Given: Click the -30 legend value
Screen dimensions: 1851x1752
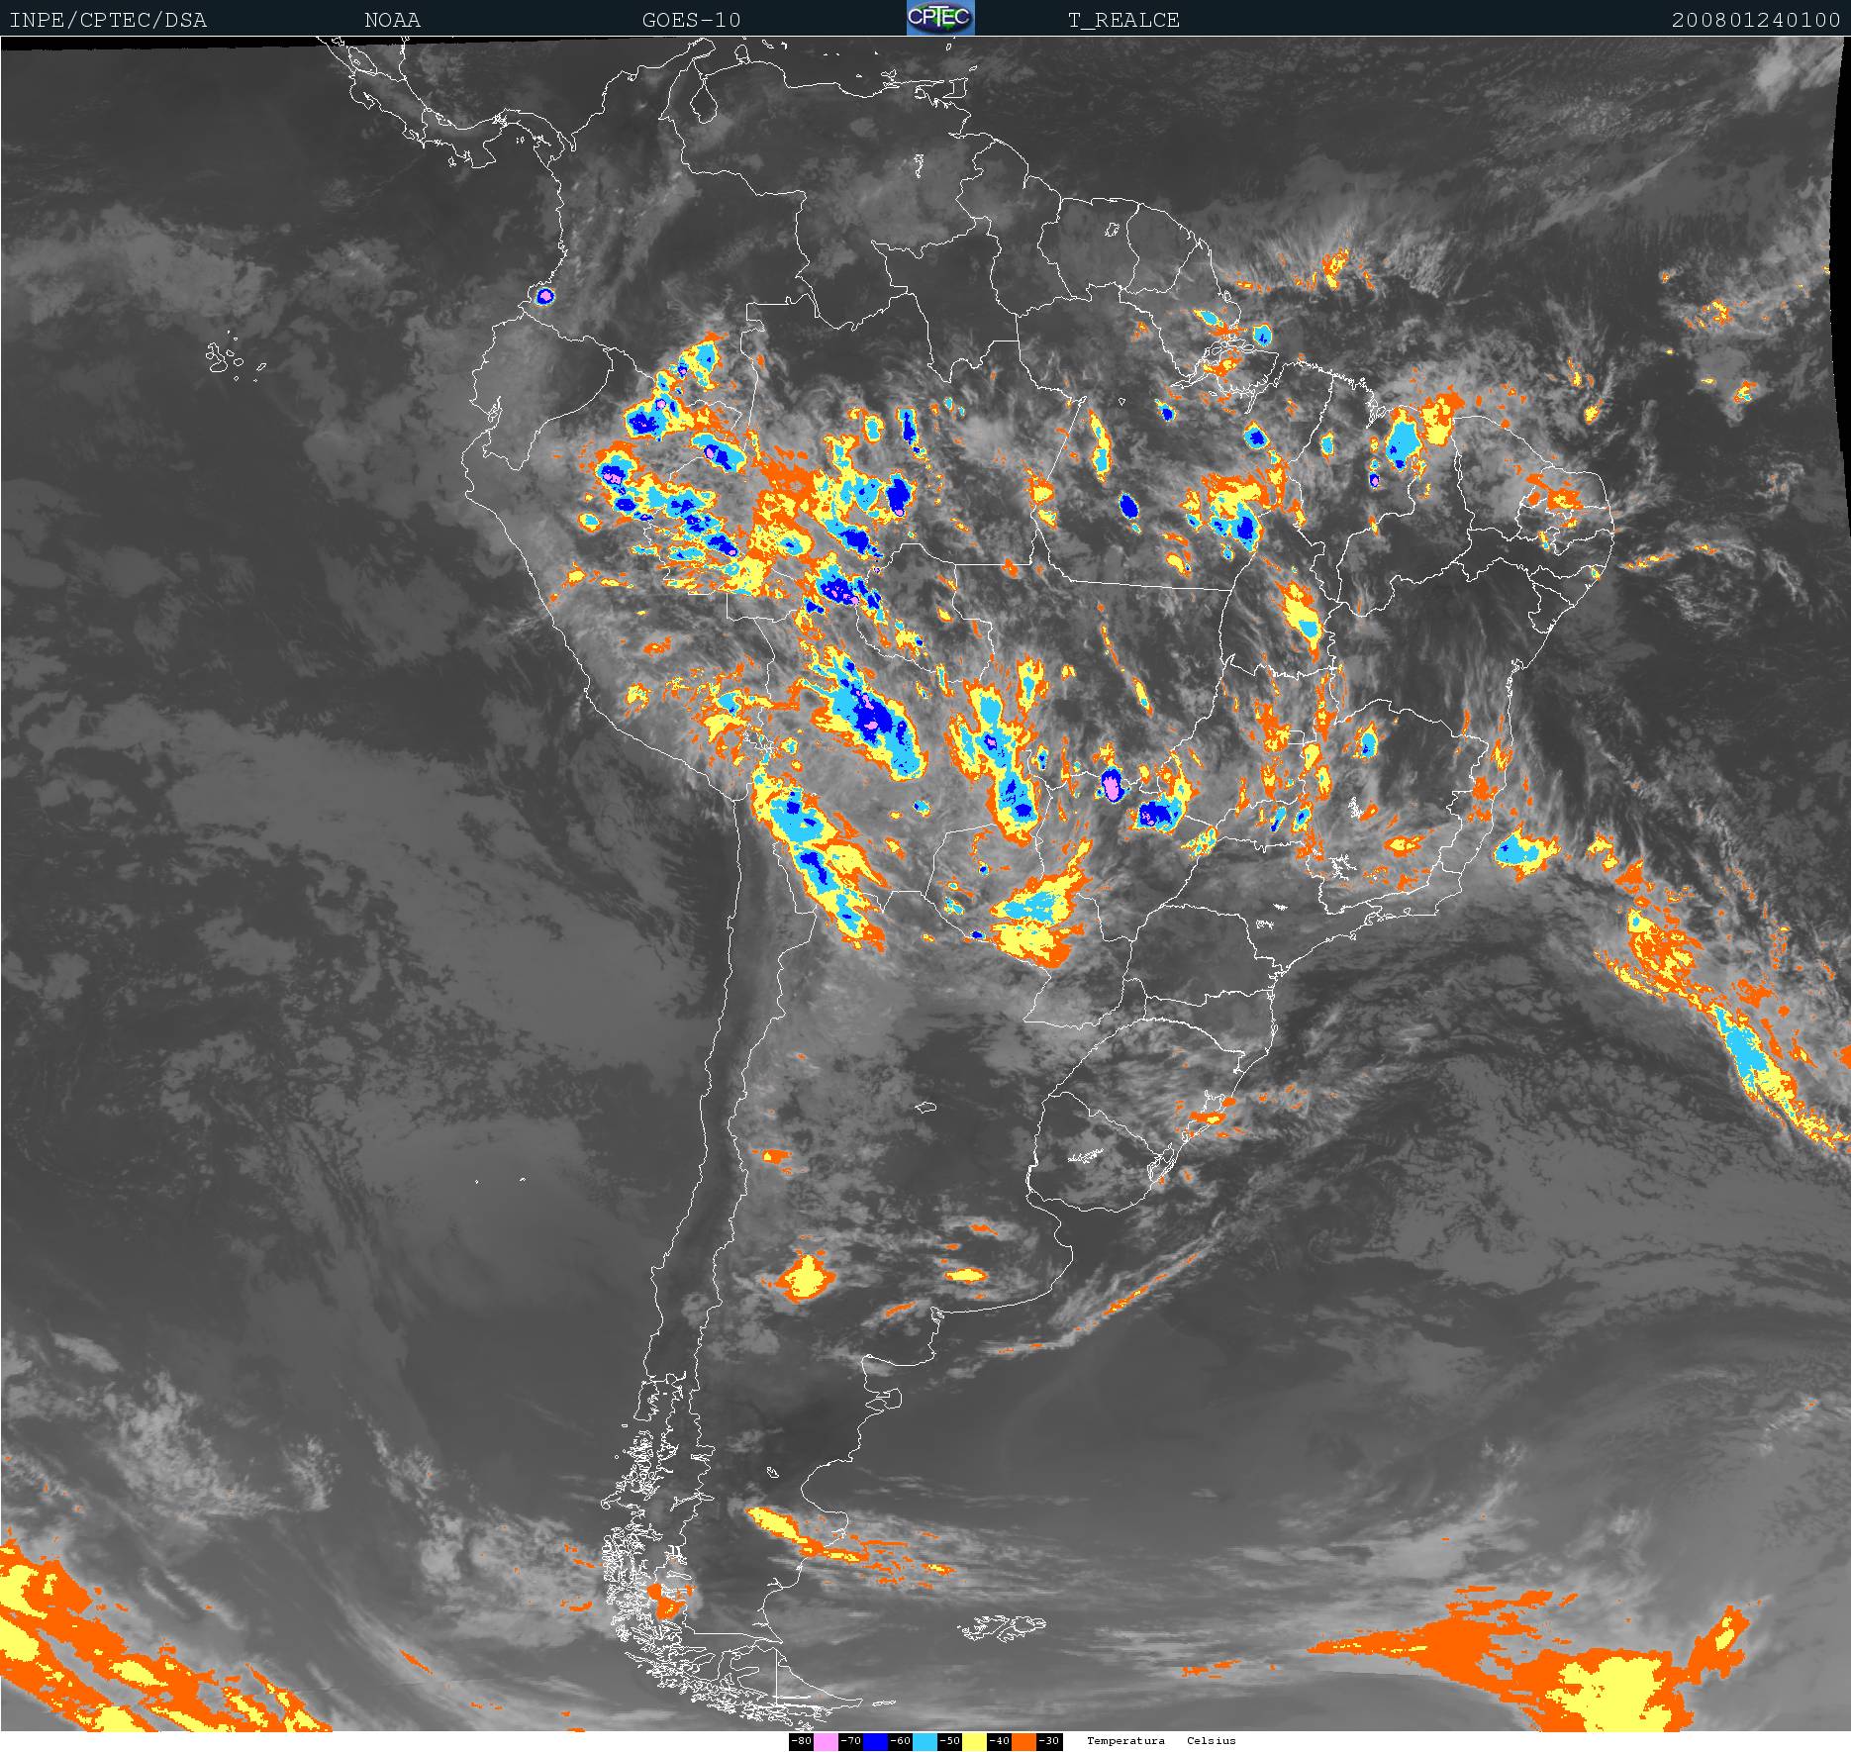Looking at the screenshot, I should tap(1049, 1741).
